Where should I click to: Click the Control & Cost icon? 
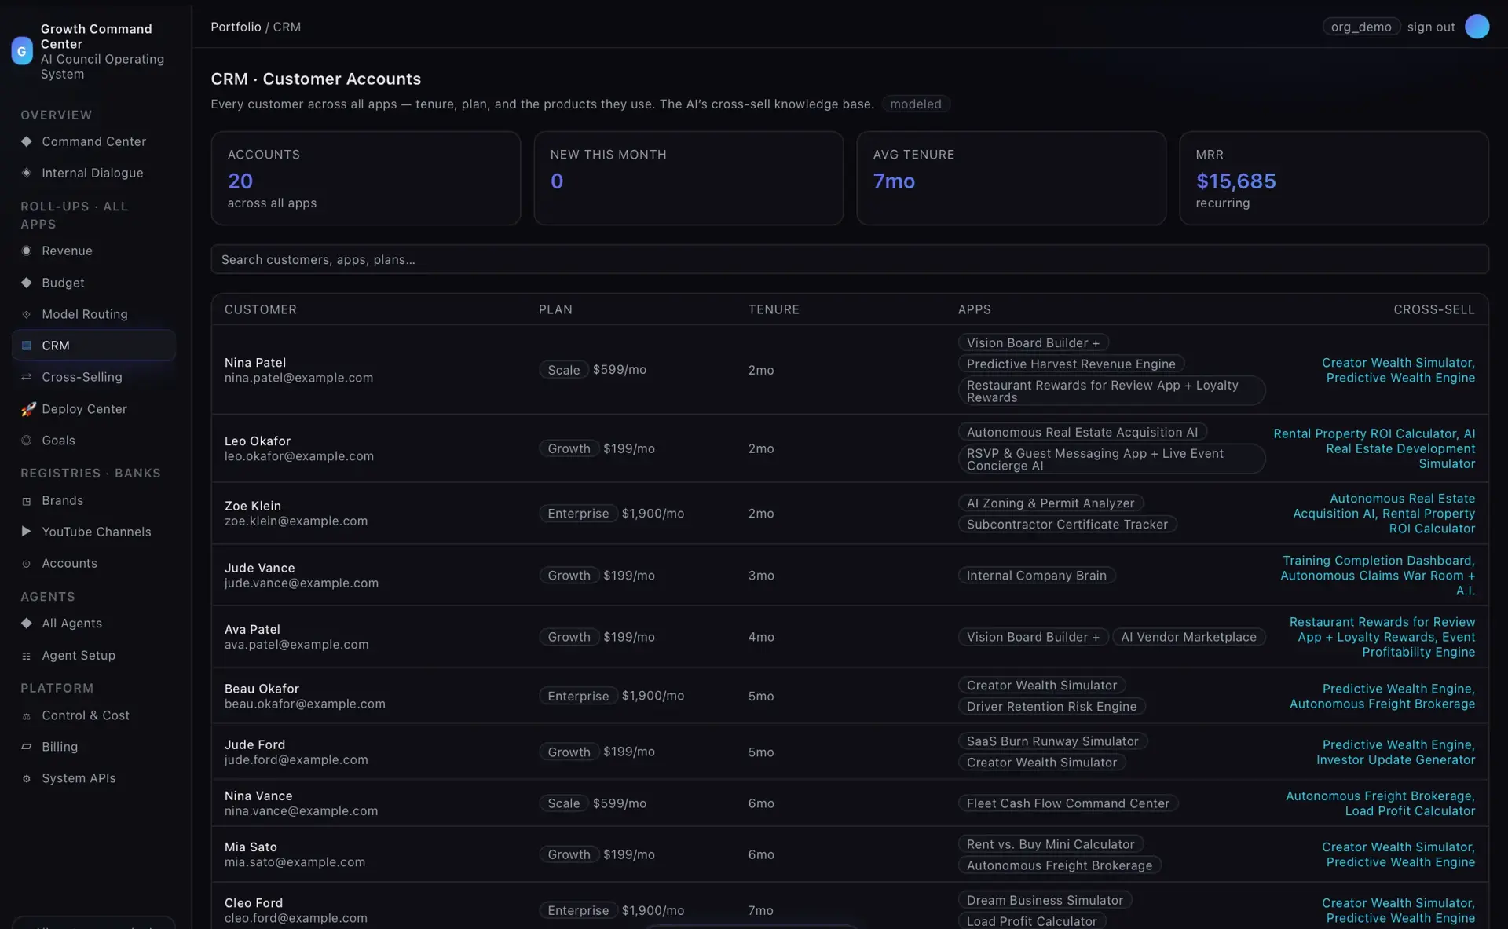click(27, 716)
